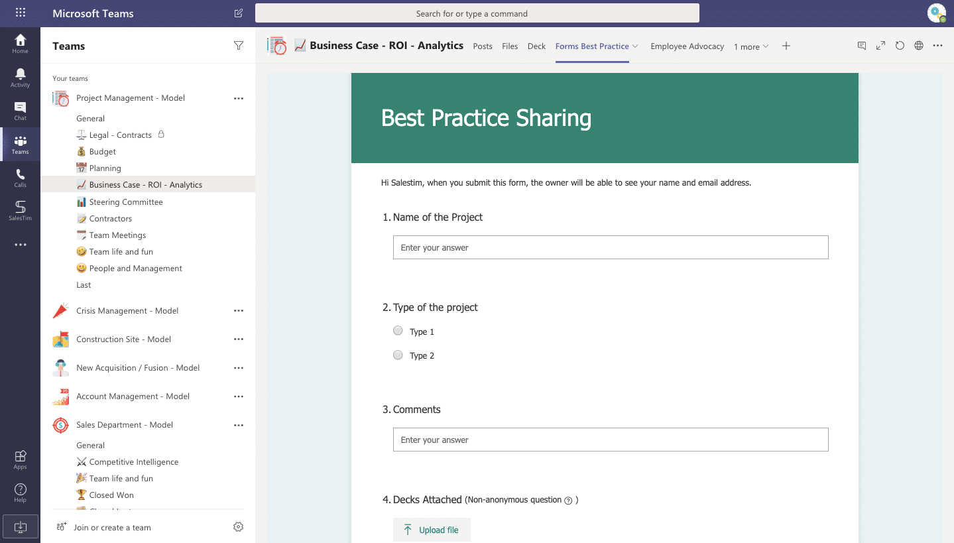Viewport: 954px width, 543px height.
Task: Open more options for New Acquisition / Fusion
Action: coord(239,368)
